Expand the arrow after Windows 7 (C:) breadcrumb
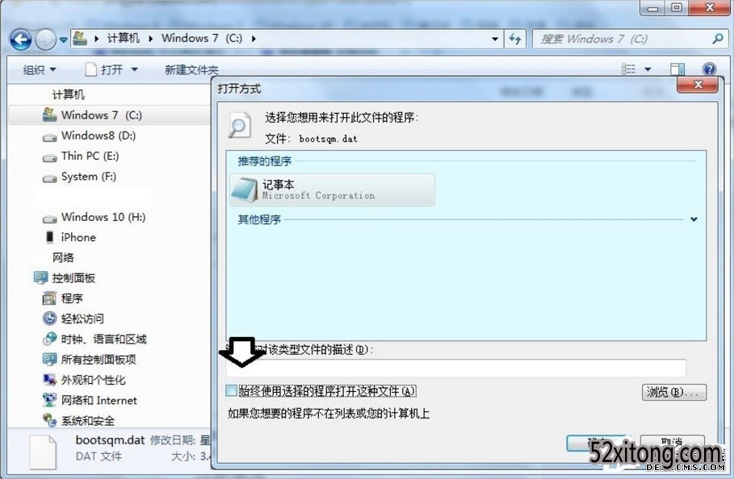Viewport: 734px width, 479px height. [x=254, y=39]
